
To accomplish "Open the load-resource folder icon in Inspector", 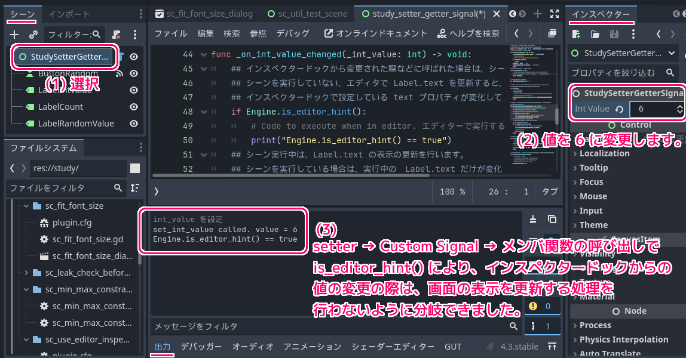I will (x=594, y=35).
